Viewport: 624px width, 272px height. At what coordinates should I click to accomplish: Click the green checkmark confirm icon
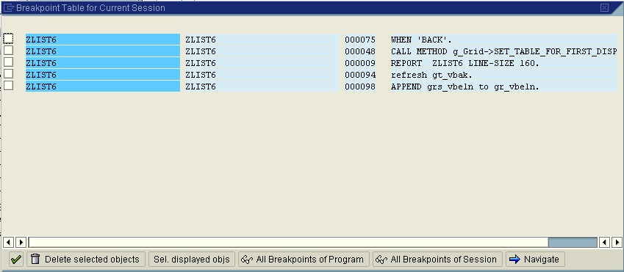pos(16,260)
